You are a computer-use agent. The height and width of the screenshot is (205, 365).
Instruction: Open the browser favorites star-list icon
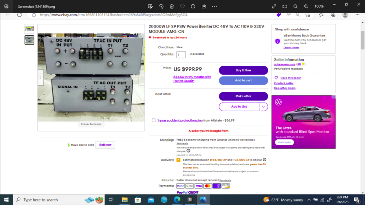click(x=321, y=15)
